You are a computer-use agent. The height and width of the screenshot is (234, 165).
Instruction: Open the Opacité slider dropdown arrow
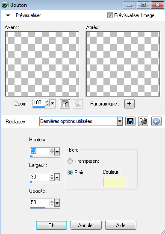57,203
